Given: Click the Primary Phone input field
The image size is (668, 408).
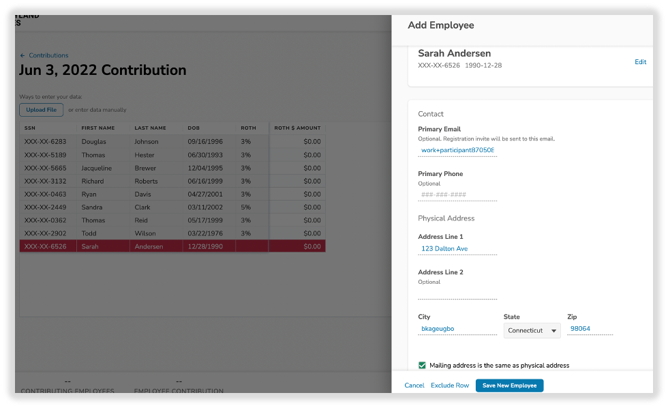Looking at the screenshot, I should tap(457, 194).
